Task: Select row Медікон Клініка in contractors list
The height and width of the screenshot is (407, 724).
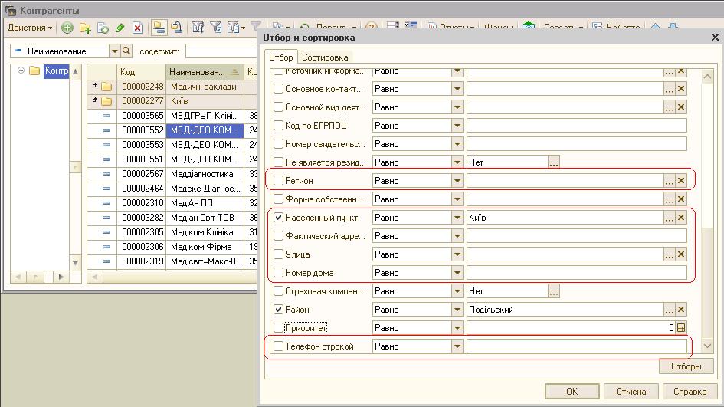Action: [x=172, y=232]
